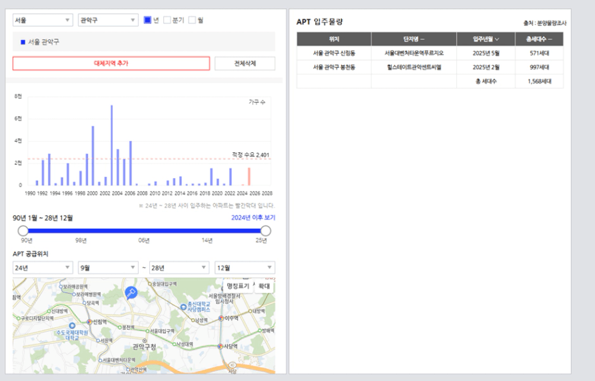The width and height of the screenshot is (595, 381).
Task: Click the 신림역 station marker on map
Action: 89,322
